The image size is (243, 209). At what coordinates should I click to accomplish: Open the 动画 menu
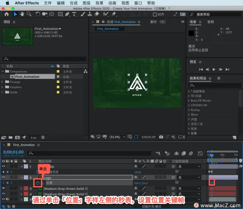112,3
